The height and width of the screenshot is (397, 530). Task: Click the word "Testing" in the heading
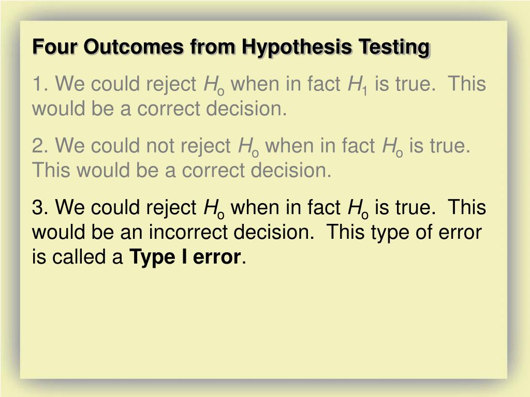point(394,47)
